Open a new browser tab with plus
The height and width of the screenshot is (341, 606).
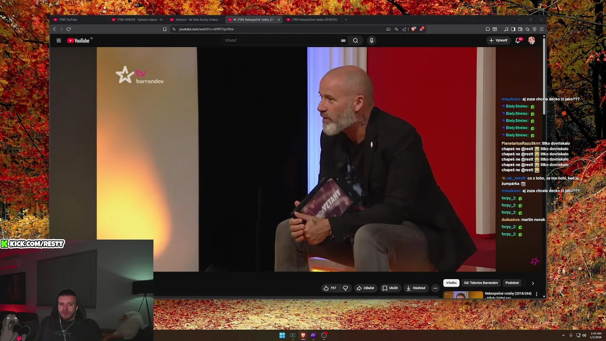[346, 19]
